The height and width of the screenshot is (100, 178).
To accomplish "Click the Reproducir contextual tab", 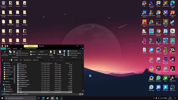I will tap(31, 46).
